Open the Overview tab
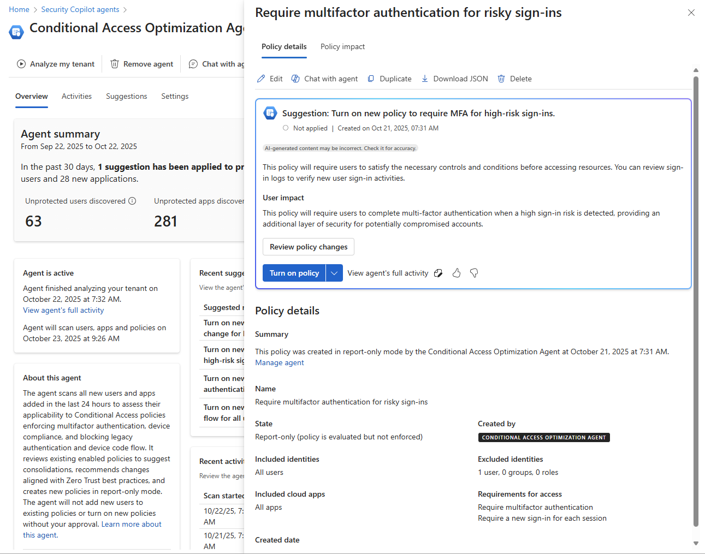This screenshot has width=705, height=554. click(32, 96)
